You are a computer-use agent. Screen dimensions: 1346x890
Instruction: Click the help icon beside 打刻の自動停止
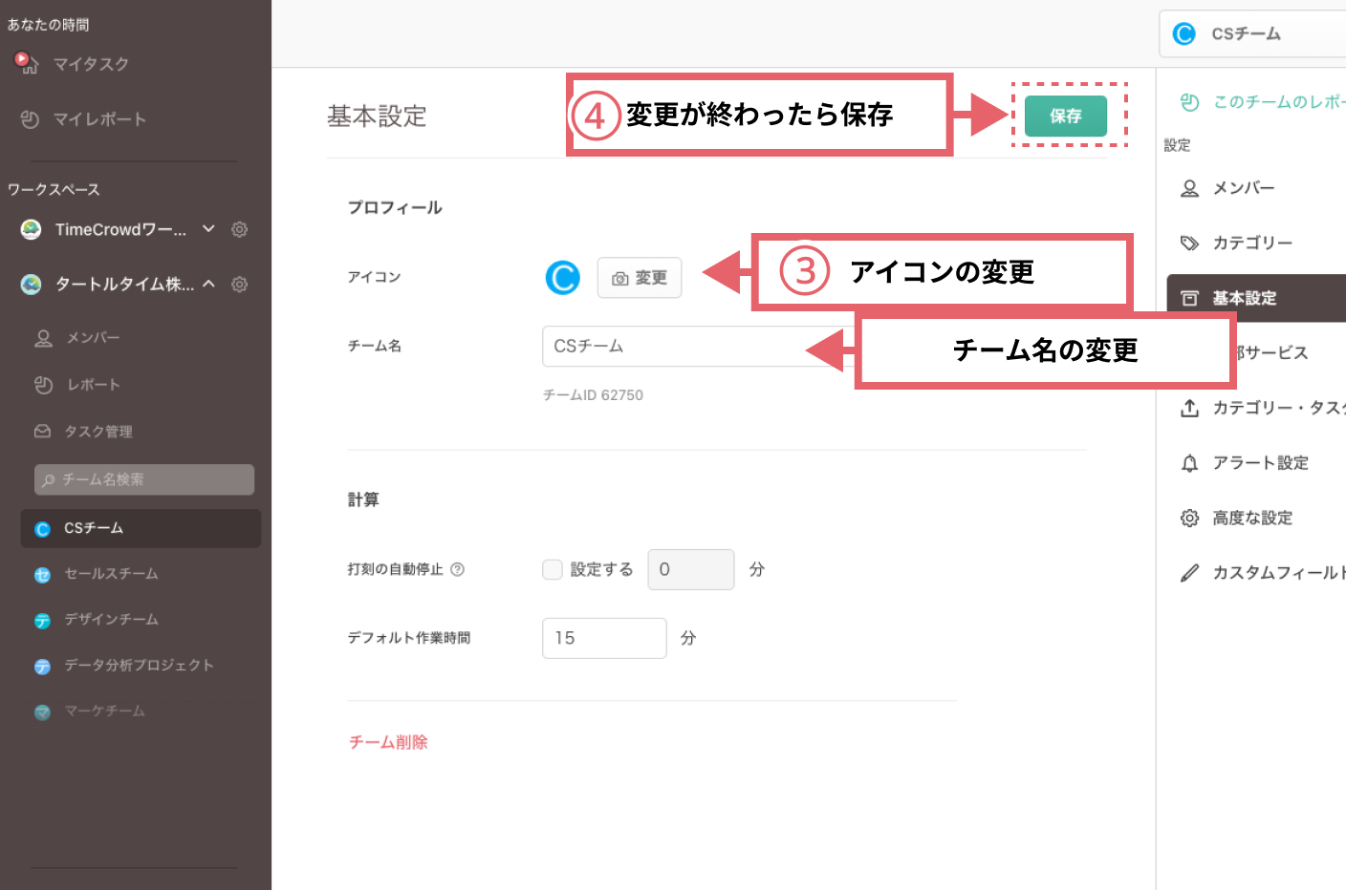click(457, 569)
